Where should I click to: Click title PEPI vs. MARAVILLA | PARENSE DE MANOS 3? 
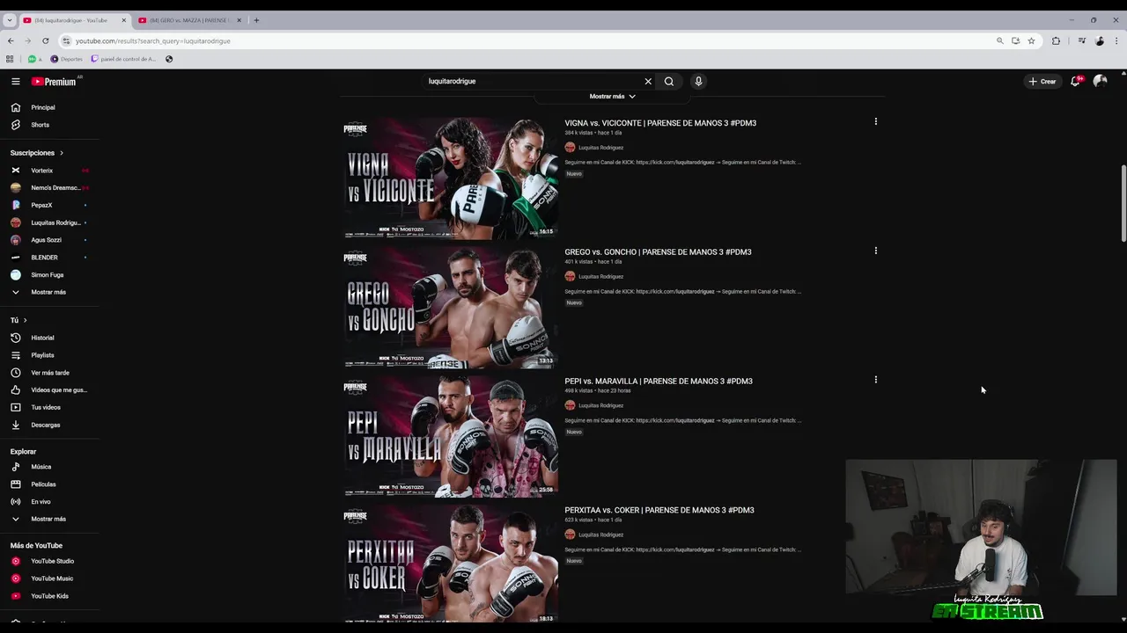pos(659,381)
